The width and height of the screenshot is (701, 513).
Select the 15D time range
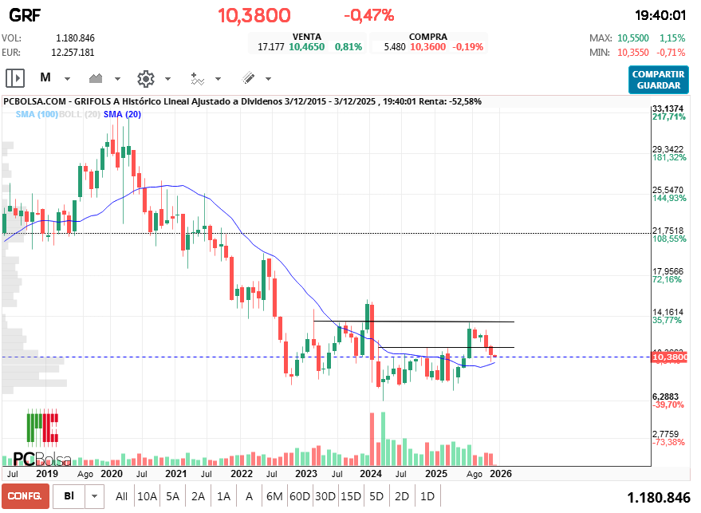351,496
